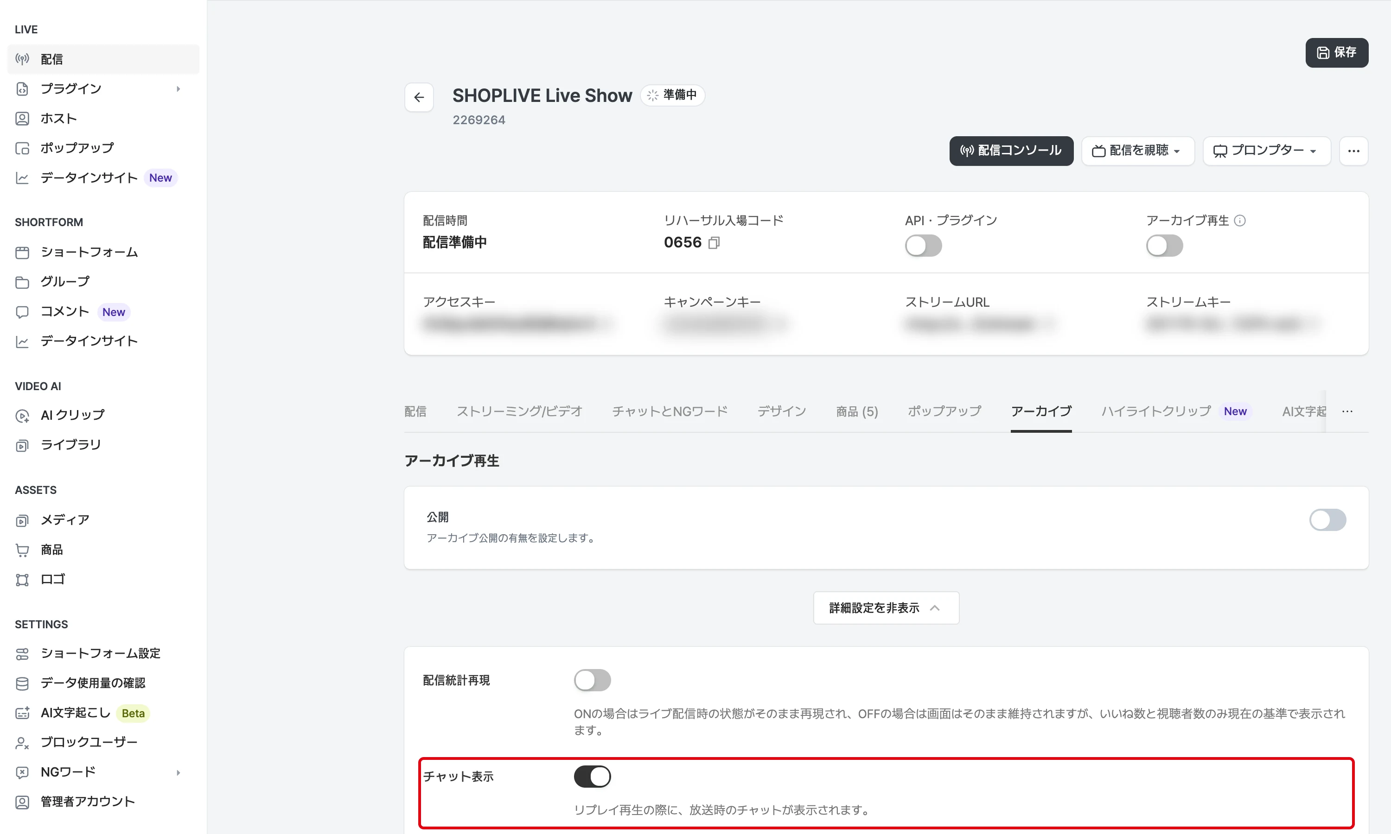
Task: Switch to the 配信 tab
Action: point(415,411)
